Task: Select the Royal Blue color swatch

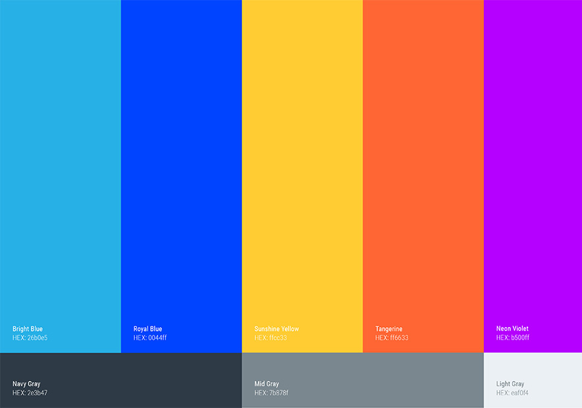Action: click(x=181, y=165)
